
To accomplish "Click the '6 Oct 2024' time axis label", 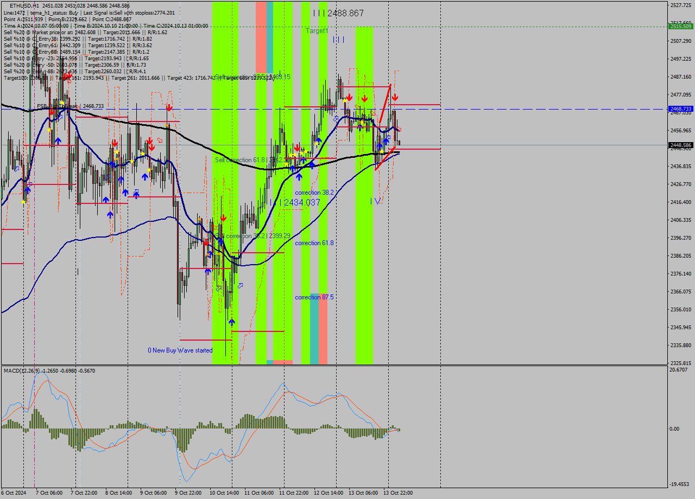I will coord(12,493).
